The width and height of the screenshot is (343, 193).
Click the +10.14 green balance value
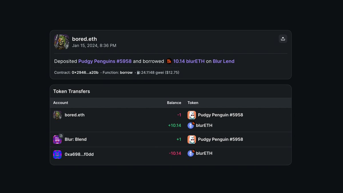(x=176, y=125)
